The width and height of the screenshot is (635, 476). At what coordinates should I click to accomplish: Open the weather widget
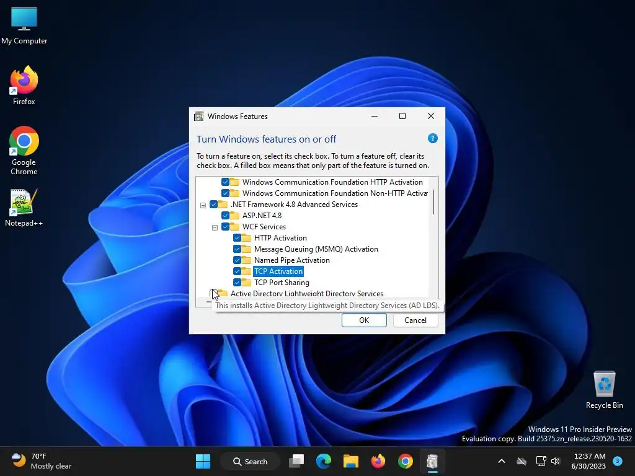[41, 461]
